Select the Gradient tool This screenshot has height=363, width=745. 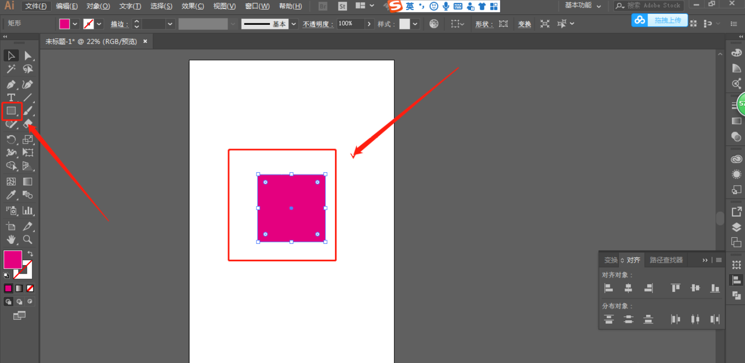[x=28, y=182]
